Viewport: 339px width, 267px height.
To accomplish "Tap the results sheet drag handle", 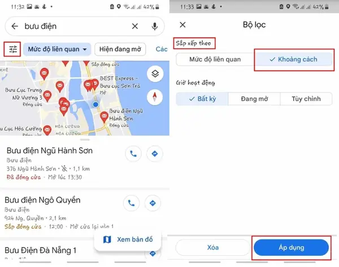I will (x=85, y=139).
